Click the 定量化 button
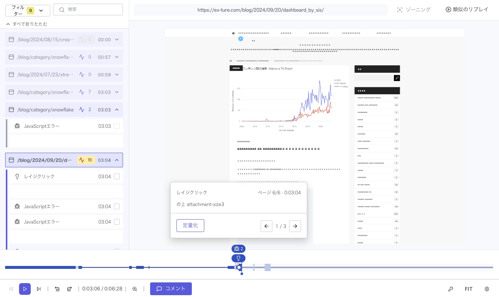499x297 pixels. [x=190, y=225]
